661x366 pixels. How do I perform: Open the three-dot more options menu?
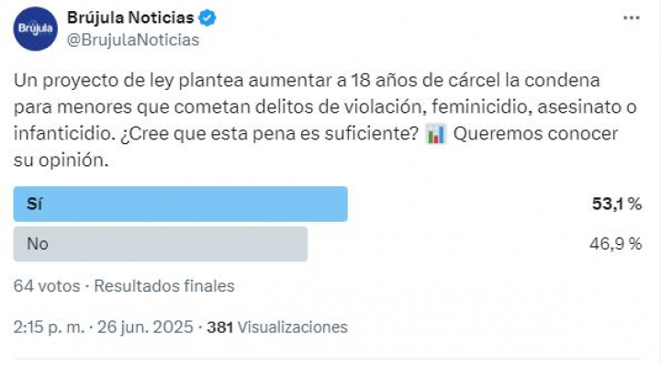click(x=631, y=18)
